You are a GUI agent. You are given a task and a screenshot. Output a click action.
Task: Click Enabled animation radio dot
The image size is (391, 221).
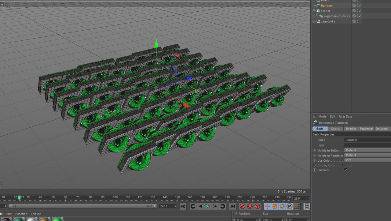[x=314, y=170]
